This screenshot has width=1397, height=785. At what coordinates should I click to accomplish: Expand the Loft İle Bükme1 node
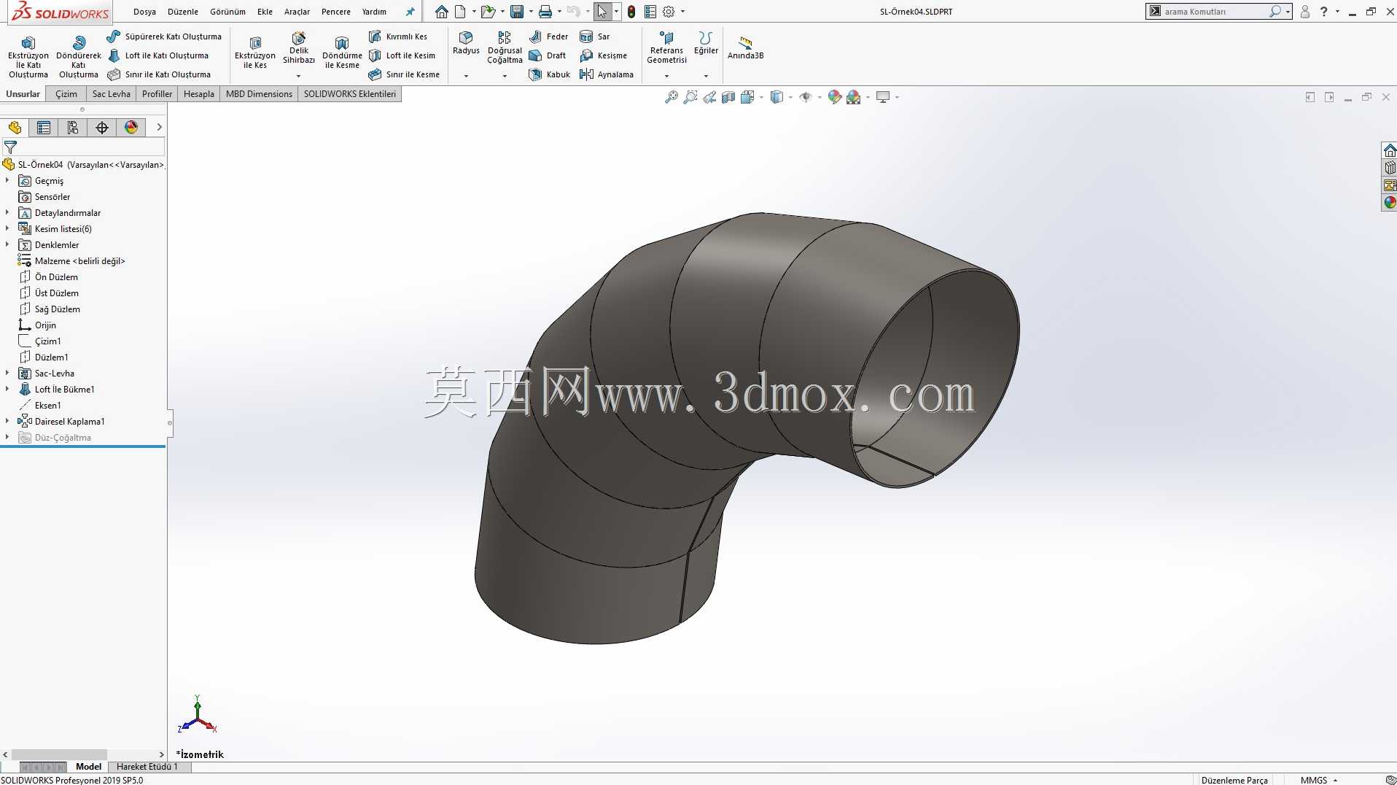pos(7,389)
